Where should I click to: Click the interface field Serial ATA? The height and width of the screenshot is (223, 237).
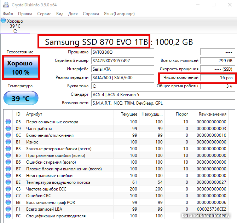tap(123, 69)
